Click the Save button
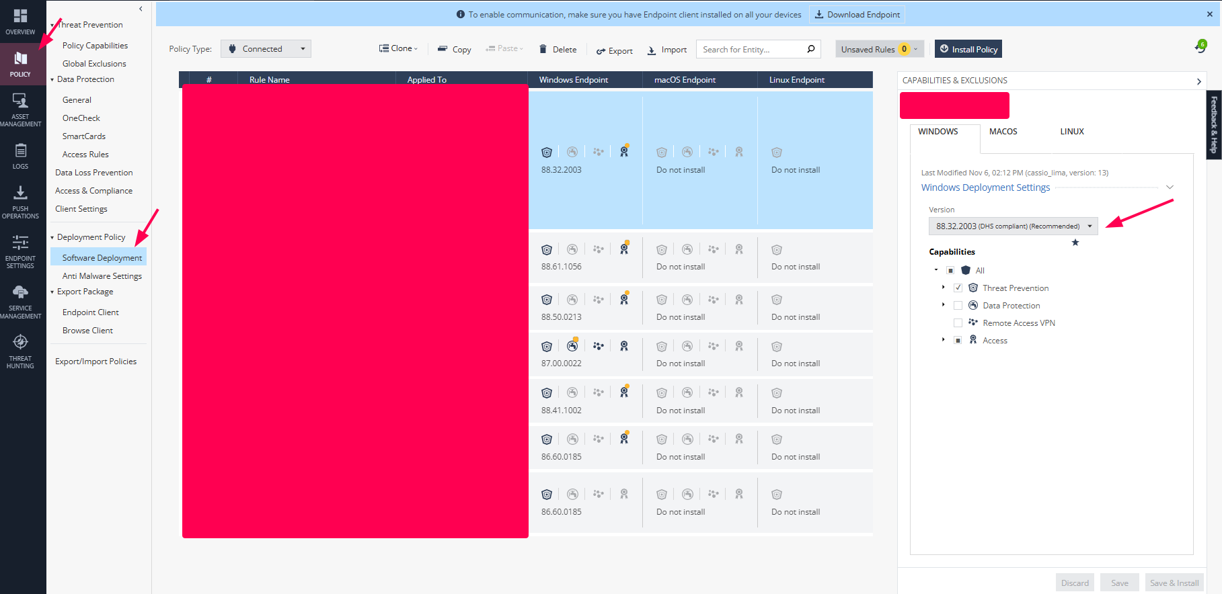Viewport: 1222px width, 594px height. (1120, 583)
